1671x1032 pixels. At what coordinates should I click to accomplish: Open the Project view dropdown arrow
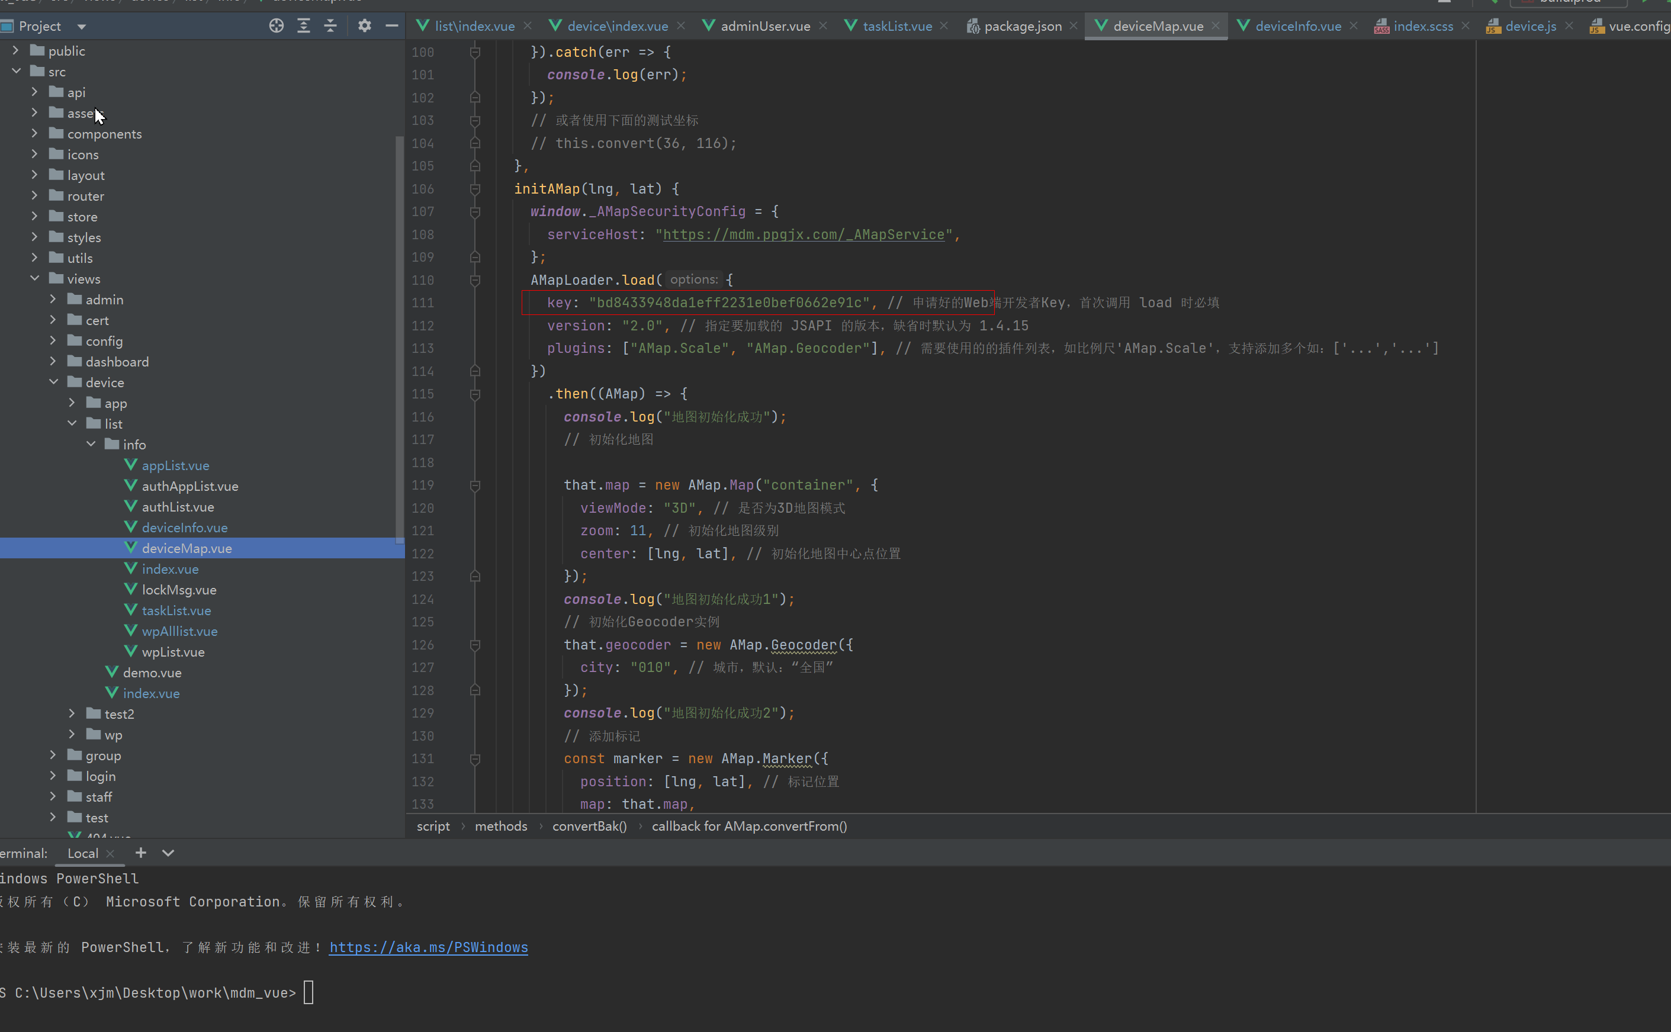82,27
